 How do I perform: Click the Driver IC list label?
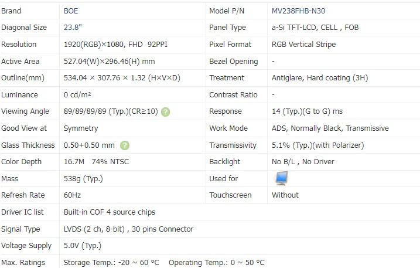pyautogui.click(x=22, y=212)
